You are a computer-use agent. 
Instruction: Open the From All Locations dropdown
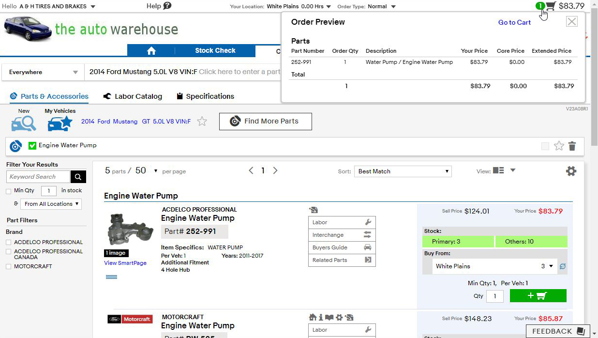[51, 204]
